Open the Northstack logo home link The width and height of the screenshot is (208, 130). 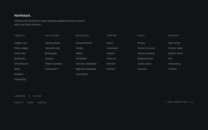tap(23, 16)
